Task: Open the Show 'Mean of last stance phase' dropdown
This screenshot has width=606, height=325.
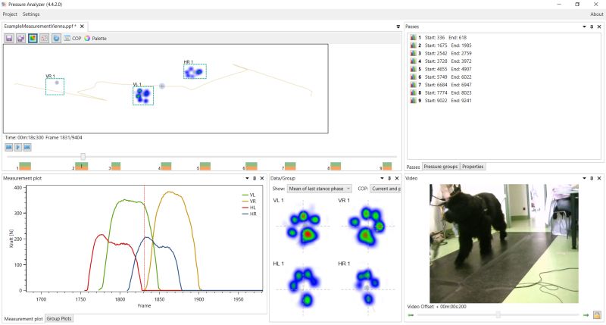Action: click(x=320, y=189)
